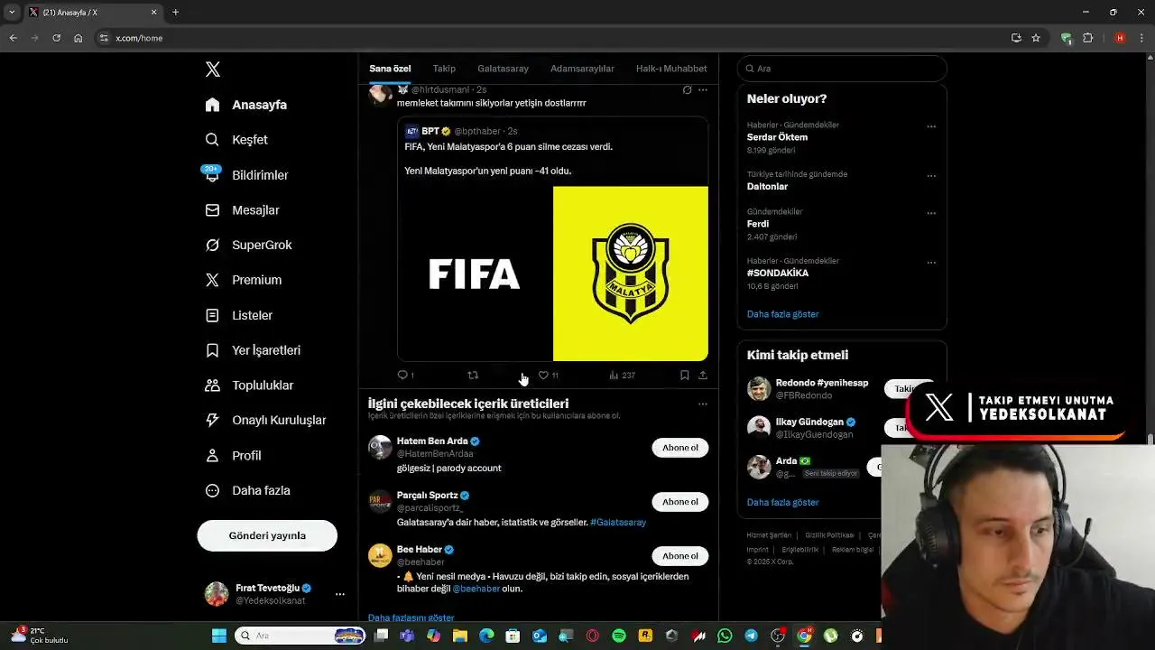Open options dots for #SONDAKİKA trend
The width and height of the screenshot is (1155, 650).
[931, 263]
